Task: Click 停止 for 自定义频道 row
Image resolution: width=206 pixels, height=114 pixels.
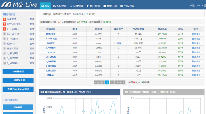Action: point(198,34)
